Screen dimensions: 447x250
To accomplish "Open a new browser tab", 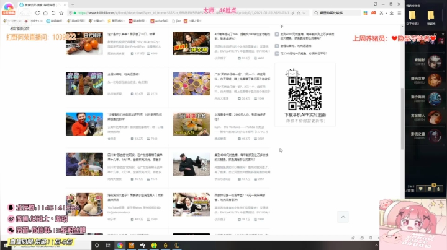I will click(x=73, y=4).
